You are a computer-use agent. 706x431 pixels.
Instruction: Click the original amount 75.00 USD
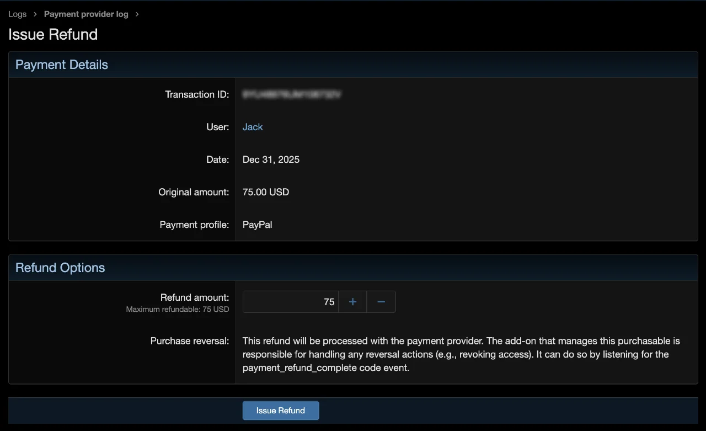point(265,192)
